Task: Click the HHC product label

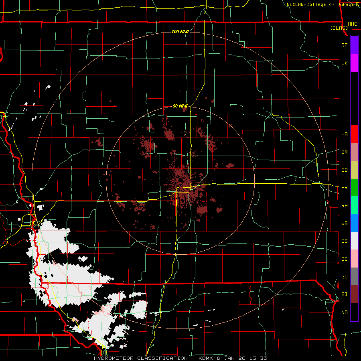Action: pos(352,24)
